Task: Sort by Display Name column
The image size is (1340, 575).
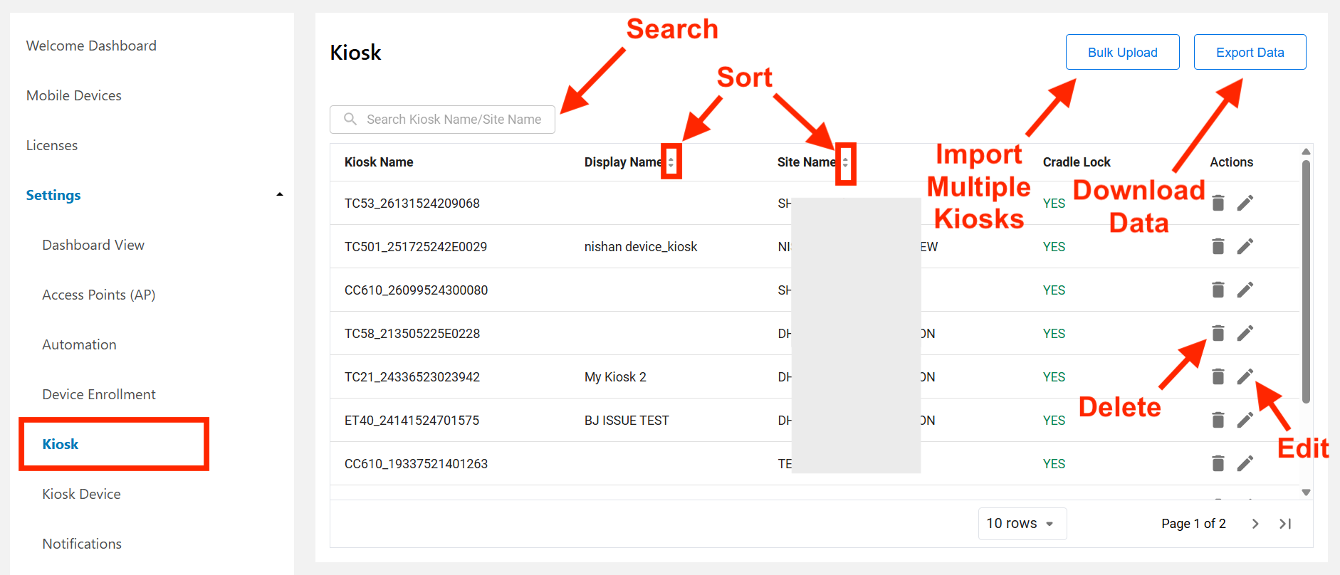Action: 671,162
